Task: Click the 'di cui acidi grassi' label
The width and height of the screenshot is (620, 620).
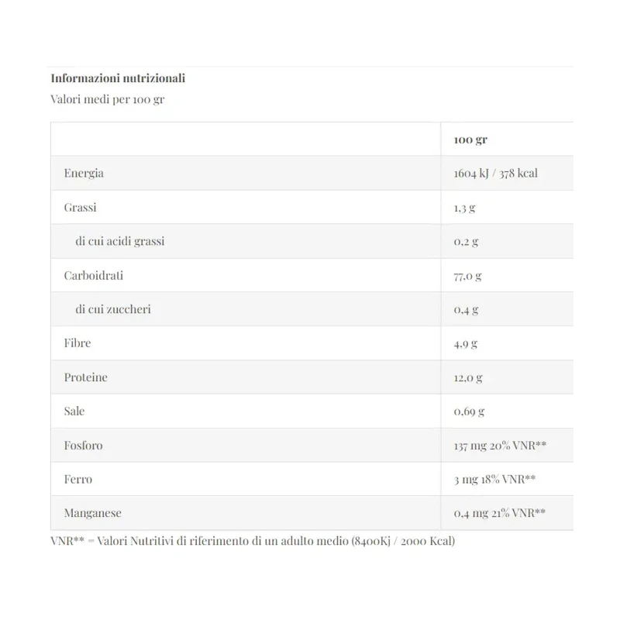Action: (x=120, y=242)
